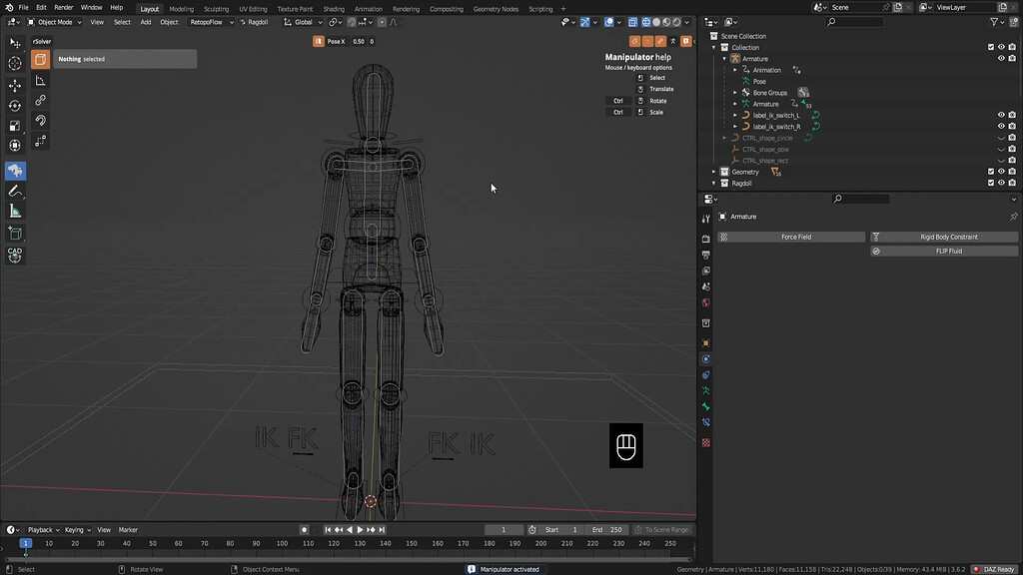Screen dimensions: 1023x575
Task: Open the Output properties tab icon
Action: point(706,255)
